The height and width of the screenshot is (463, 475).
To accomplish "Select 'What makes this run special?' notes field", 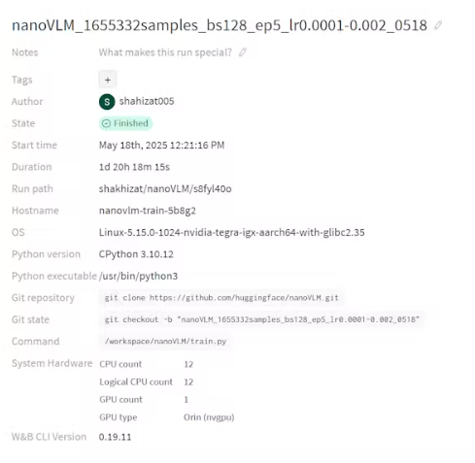I will coord(165,52).
